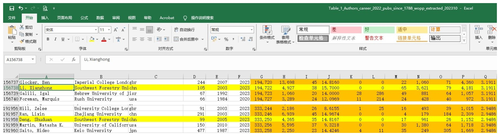The height and width of the screenshot is (136, 500).
Task: Open Conditional Formatting (条件格式)
Action: [267, 34]
